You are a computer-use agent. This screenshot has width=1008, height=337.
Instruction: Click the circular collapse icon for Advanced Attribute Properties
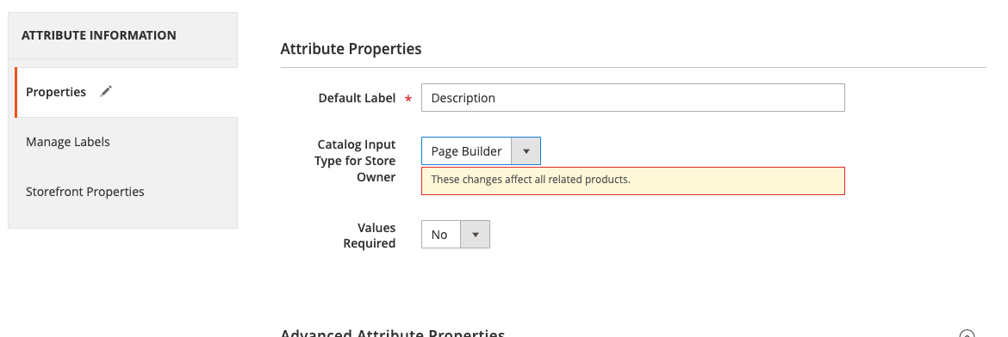click(x=967, y=334)
